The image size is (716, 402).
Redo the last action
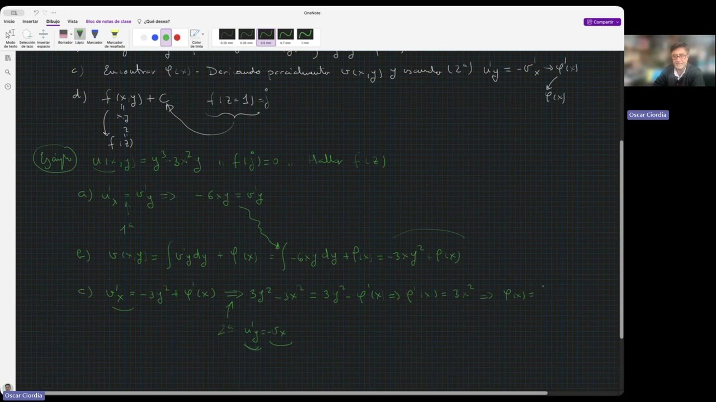click(45, 12)
